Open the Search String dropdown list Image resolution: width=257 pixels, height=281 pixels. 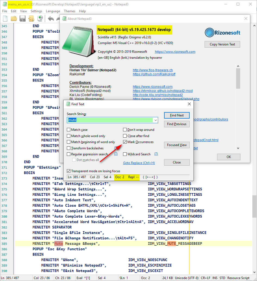click(x=155, y=120)
